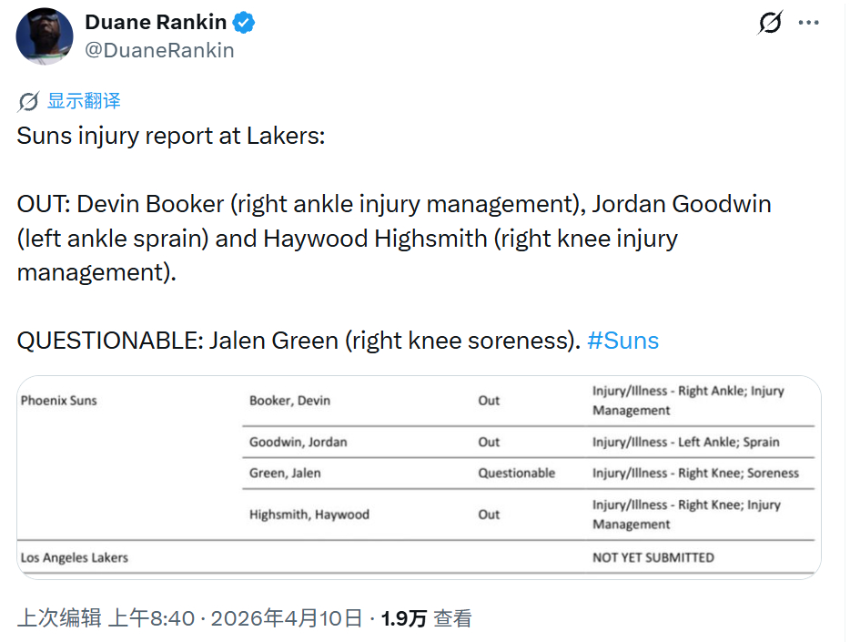Open the #Suns hashtag
This screenshot has height=642, width=850.
(x=623, y=341)
